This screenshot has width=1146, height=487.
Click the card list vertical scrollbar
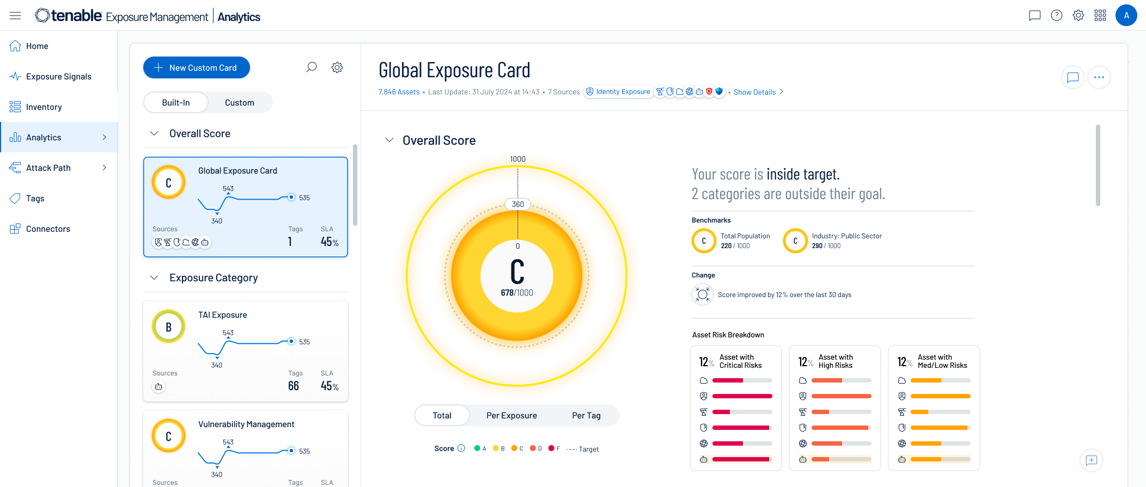coord(355,185)
